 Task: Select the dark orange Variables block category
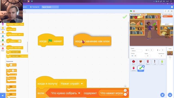tap(3, 45)
